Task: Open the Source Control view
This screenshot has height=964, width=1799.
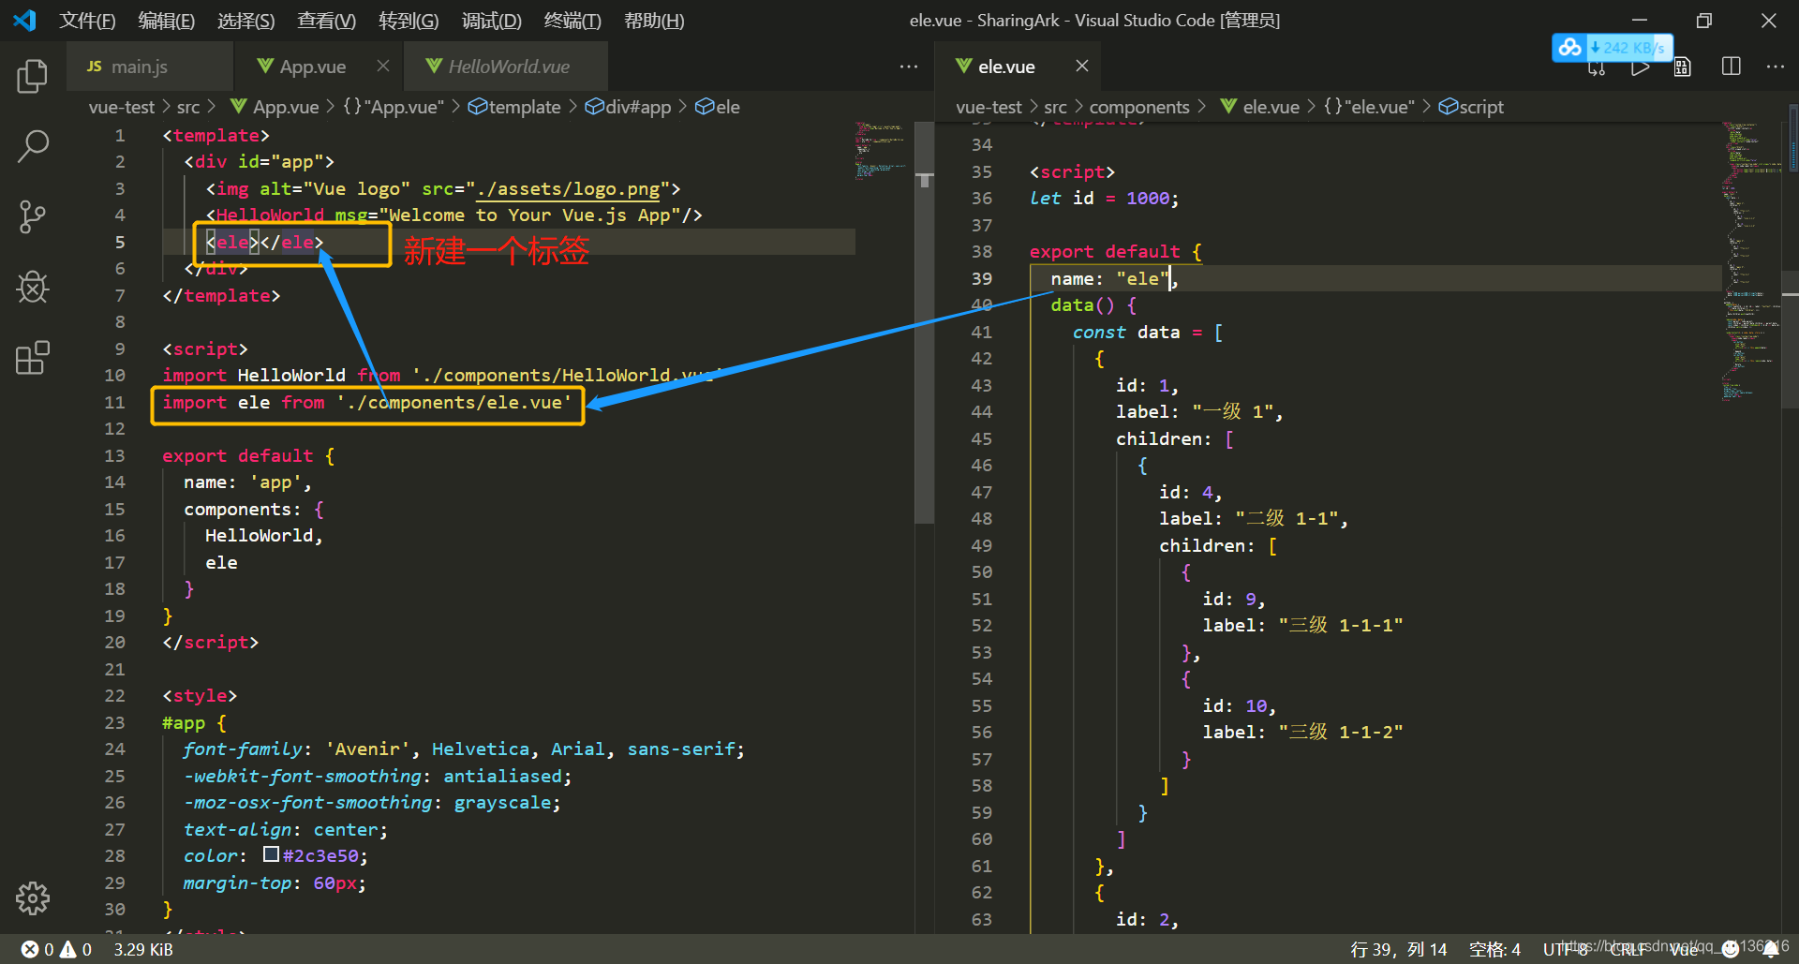Action: (x=33, y=216)
